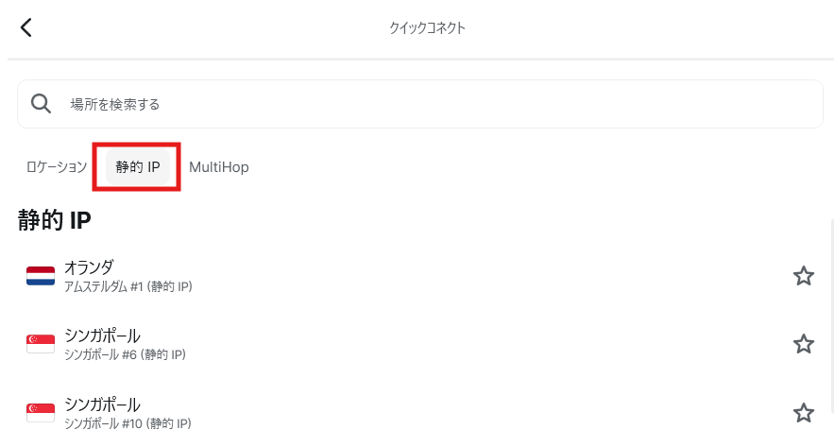
Task: Switch to the ロケーション tab
Action: 57,167
